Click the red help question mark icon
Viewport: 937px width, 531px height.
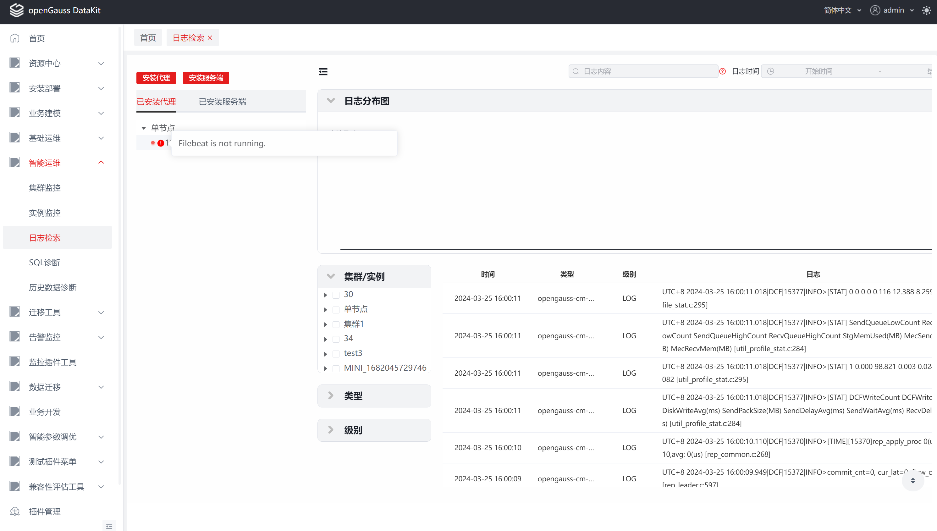click(722, 71)
